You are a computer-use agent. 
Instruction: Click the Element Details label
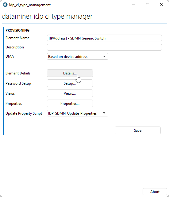18,73
